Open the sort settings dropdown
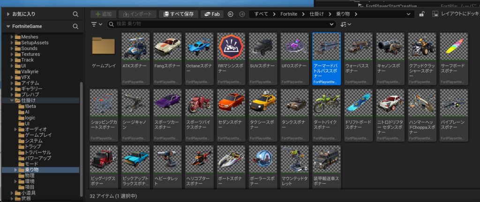480x202 pixels. tap(346, 24)
